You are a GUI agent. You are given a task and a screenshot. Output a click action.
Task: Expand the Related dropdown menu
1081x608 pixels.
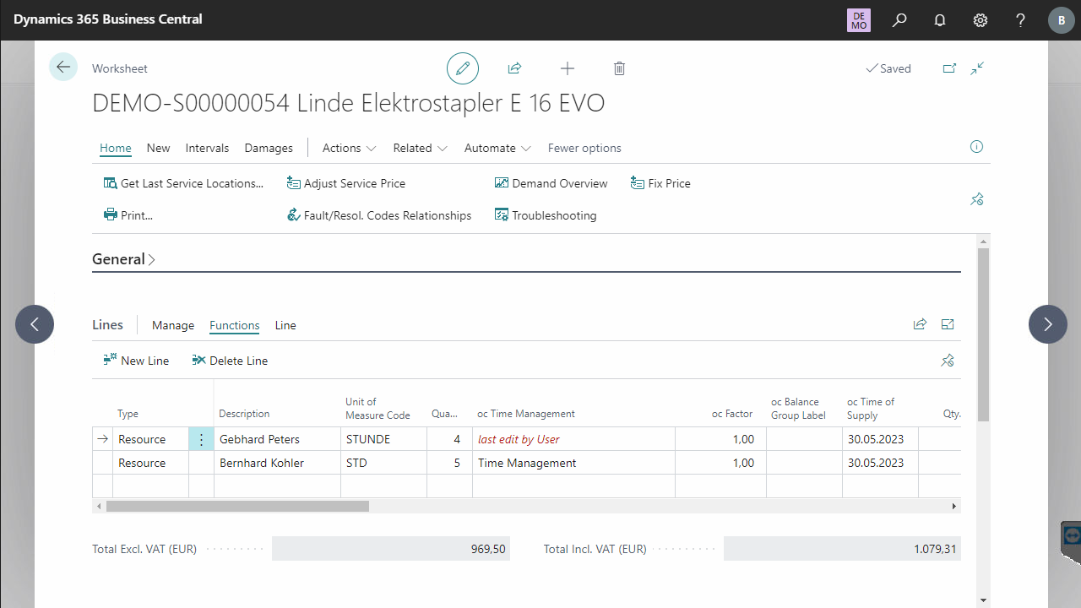(420, 148)
